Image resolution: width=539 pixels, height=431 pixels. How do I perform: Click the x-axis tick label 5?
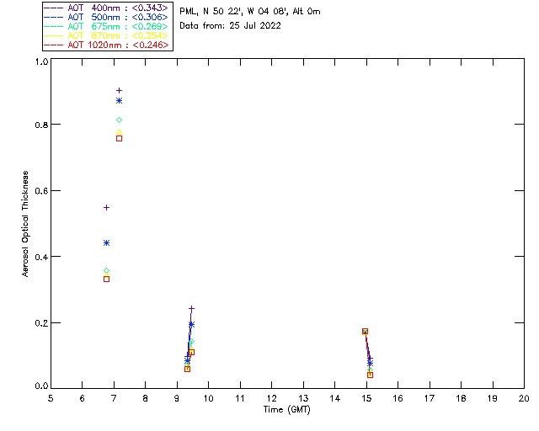(x=51, y=398)
